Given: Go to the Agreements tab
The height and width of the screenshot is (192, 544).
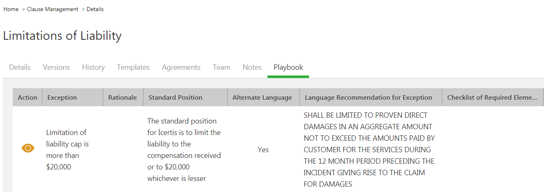Looking at the screenshot, I should [181, 67].
